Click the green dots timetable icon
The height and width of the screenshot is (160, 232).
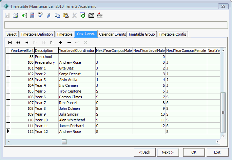point(82,15)
